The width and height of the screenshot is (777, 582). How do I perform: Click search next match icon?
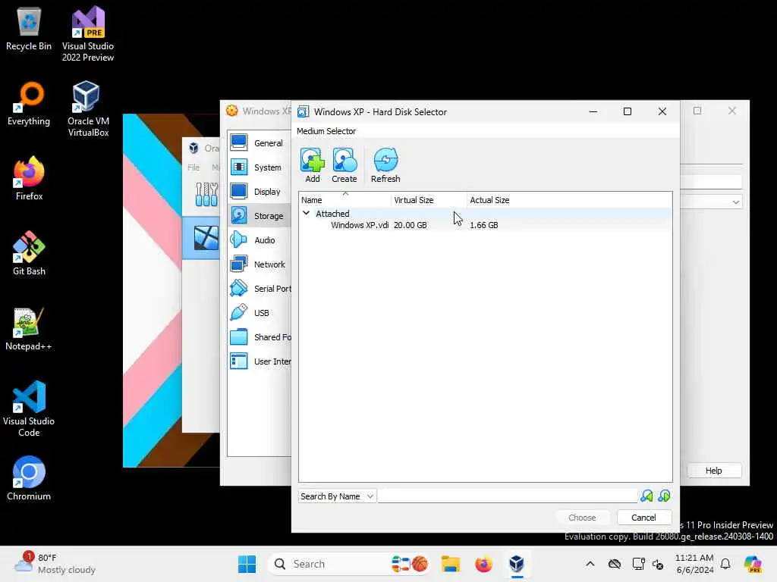pos(665,496)
